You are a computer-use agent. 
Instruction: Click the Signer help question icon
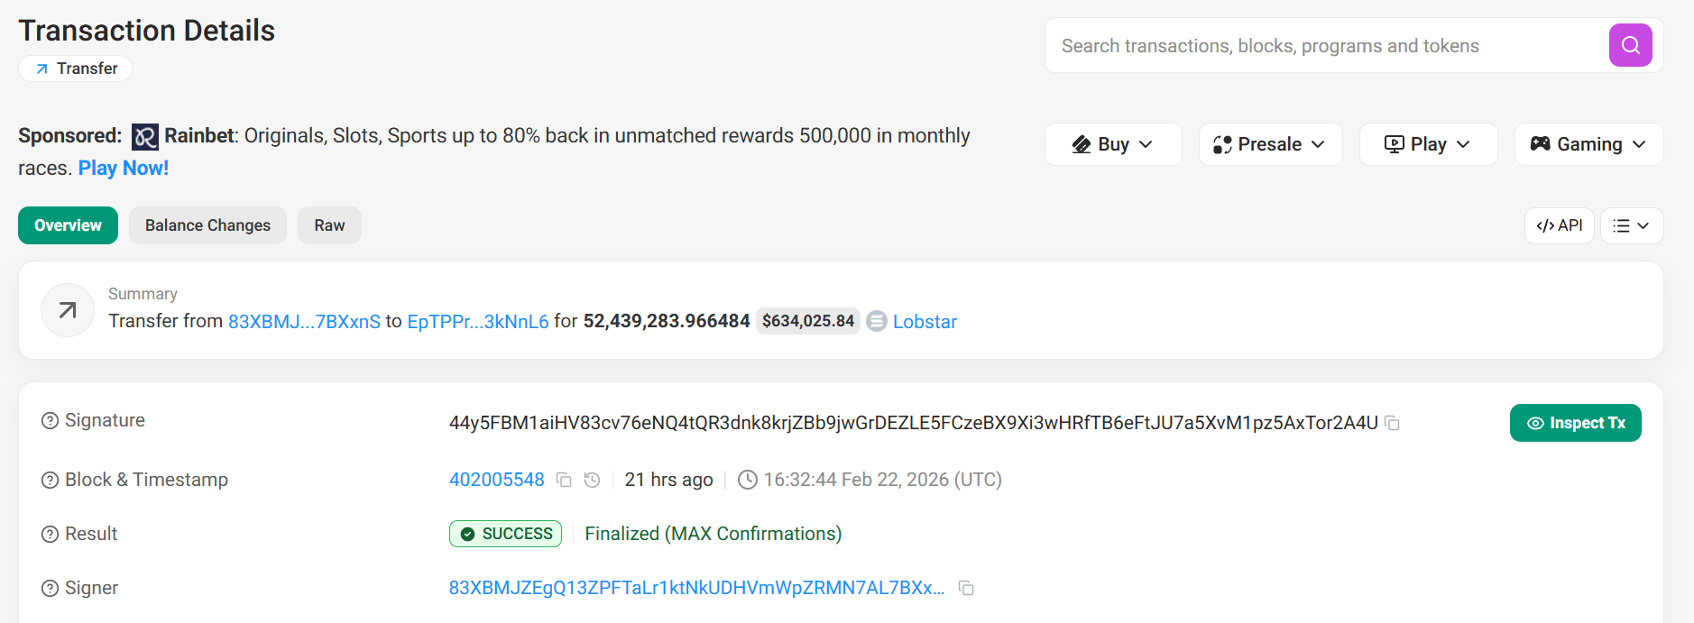click(x=50, y=589)
